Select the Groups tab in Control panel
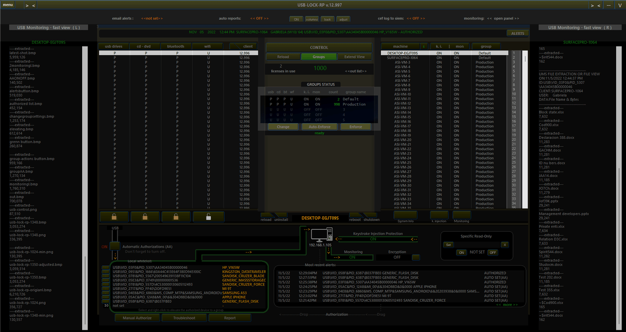626x332 pixels. 319,56
